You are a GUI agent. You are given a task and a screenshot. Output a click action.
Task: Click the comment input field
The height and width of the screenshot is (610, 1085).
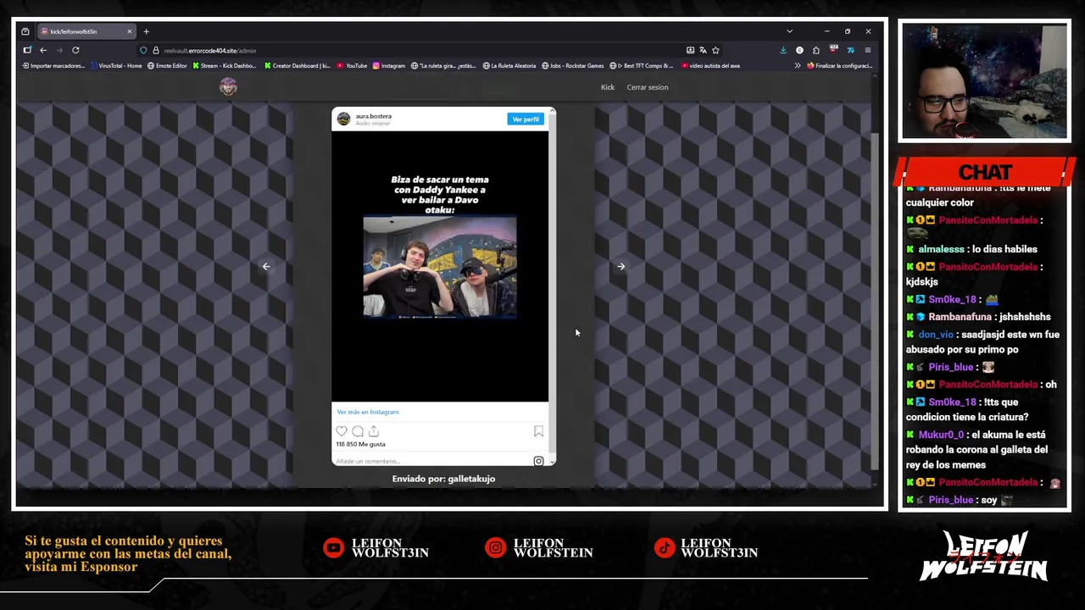click(432, 461)
